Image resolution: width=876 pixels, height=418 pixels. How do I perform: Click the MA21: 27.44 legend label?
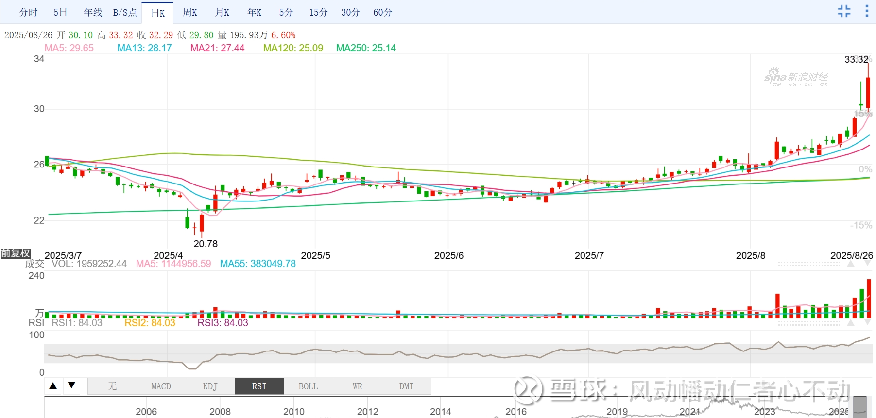[217, 48]
